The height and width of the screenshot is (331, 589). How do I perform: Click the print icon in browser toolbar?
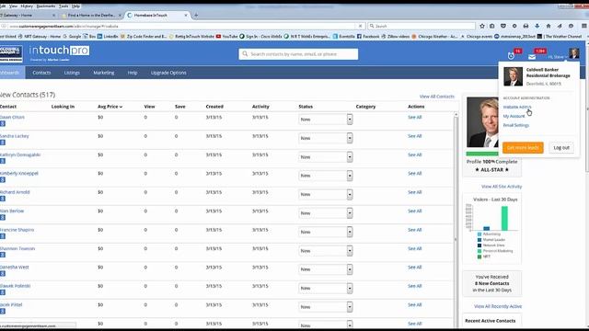pos(525,26)
